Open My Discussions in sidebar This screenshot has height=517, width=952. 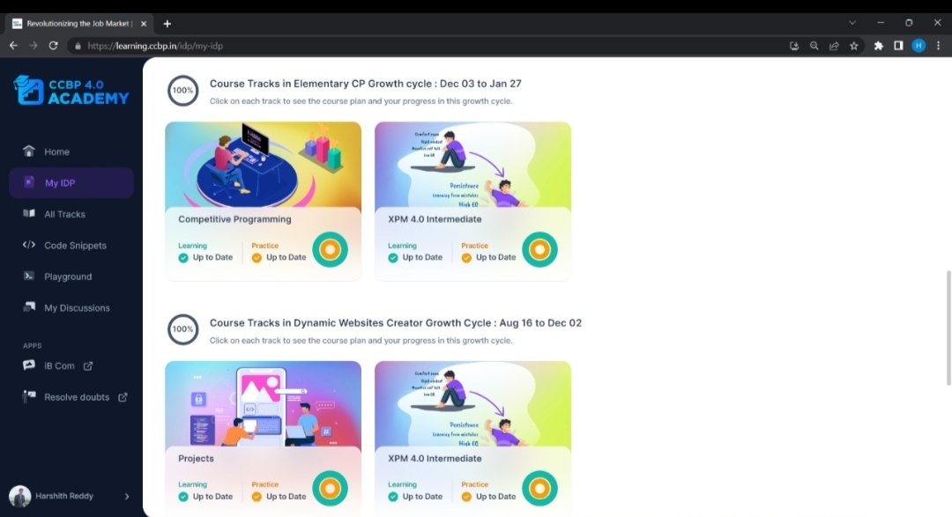tap(71, 307)
